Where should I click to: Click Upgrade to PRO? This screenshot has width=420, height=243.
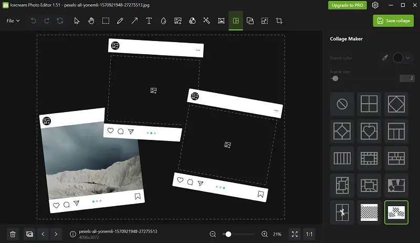click(x=347, y=5)
